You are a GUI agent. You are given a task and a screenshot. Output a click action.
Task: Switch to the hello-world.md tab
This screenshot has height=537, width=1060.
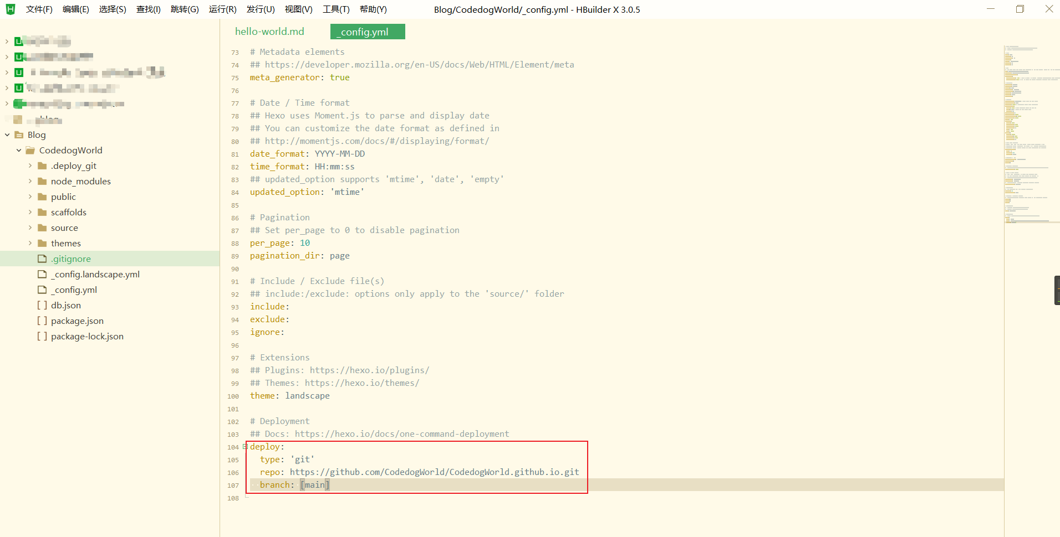click(x=269, y=32)
